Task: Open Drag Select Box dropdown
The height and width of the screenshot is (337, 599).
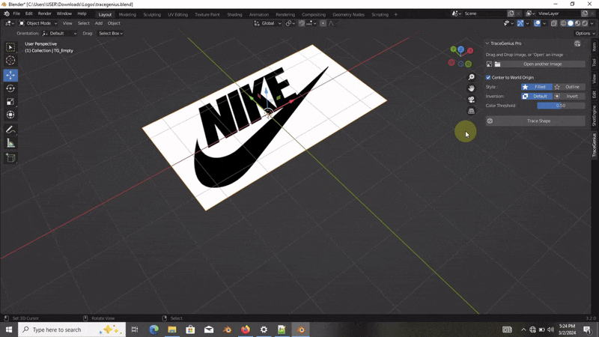Action: [x=110, y=34]
